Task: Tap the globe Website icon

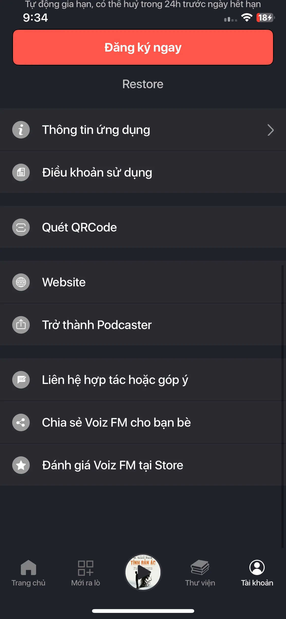Action: 21,282
